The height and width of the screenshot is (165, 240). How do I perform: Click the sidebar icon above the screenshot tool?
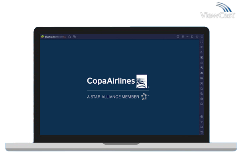click(x=202, y=78)
